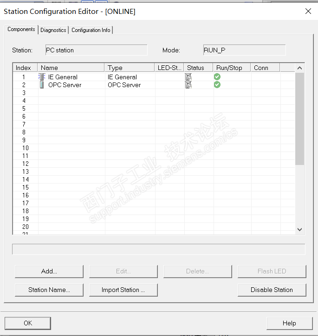Click the greyed-out Edit... button

(123, 272)
